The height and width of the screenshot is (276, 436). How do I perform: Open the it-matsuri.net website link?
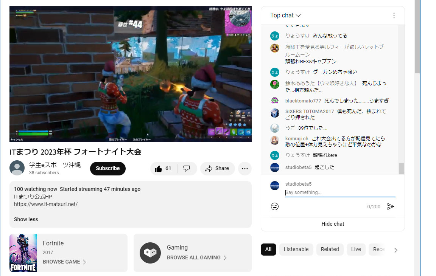pyautogui.click(x=45, y=204)
